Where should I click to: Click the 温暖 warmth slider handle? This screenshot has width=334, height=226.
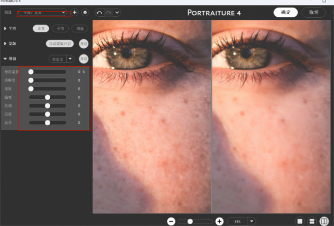[x=48, y=97]
